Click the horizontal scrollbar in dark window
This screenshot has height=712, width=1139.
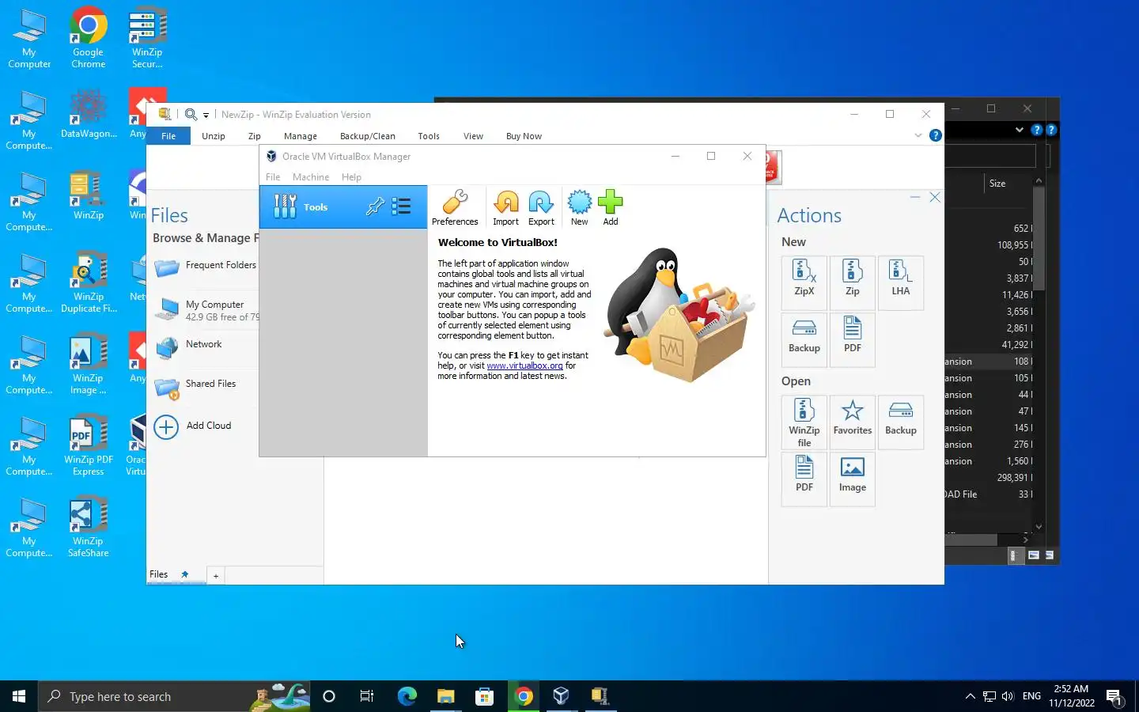(971, 540)
